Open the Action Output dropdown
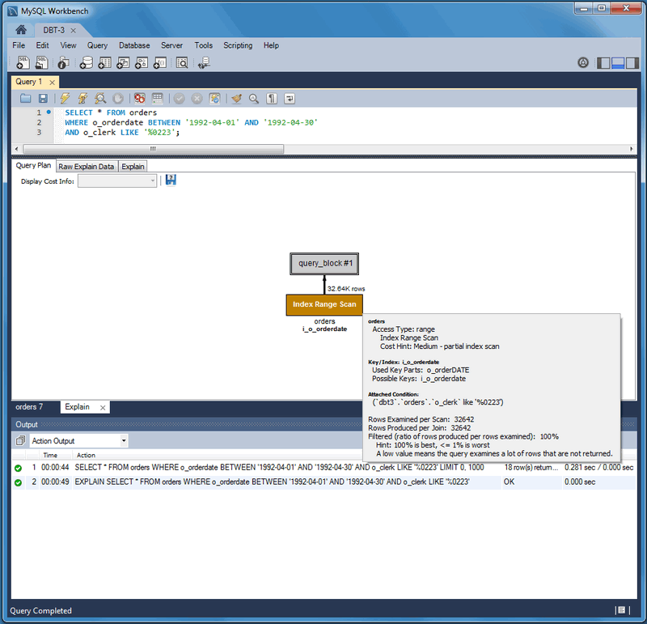Screen dimensions: 647x624 coord(78,440)
